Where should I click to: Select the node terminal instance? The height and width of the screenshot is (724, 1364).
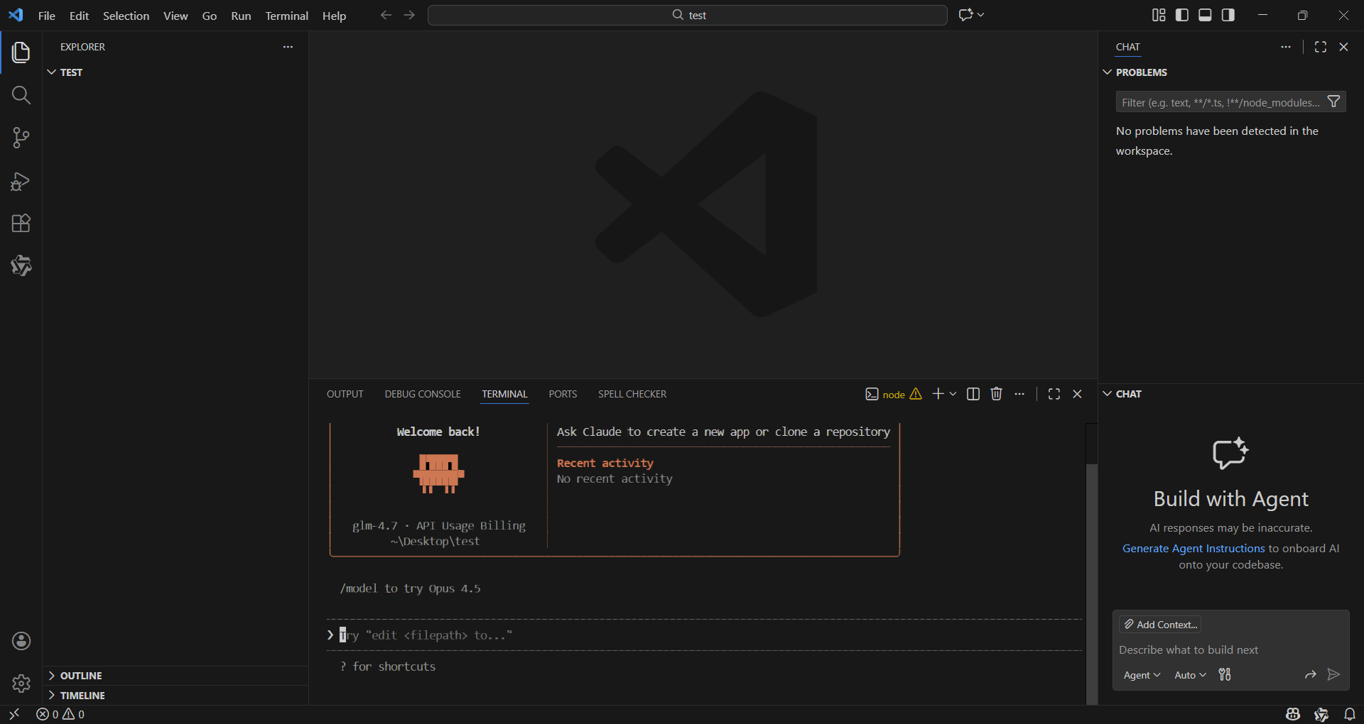[893, 394]
